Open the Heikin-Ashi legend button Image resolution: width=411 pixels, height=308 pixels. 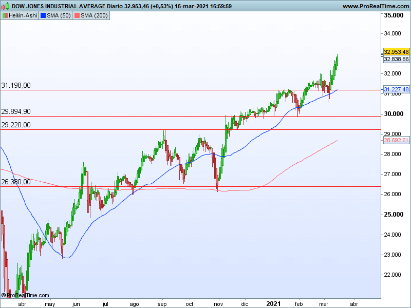tap(20, 16)
